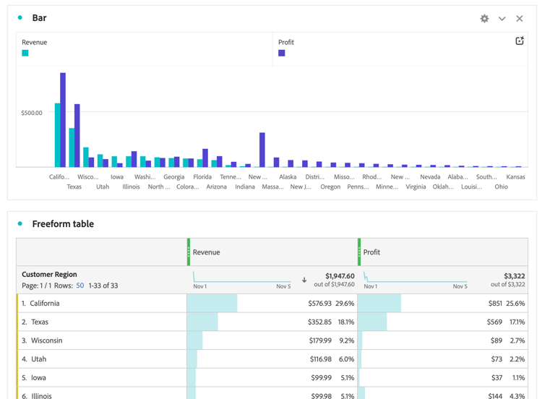Image resolution: width=542 pixels, height=399 pixels.
Task: Select the Revenue column header
Action: (207, 252)
